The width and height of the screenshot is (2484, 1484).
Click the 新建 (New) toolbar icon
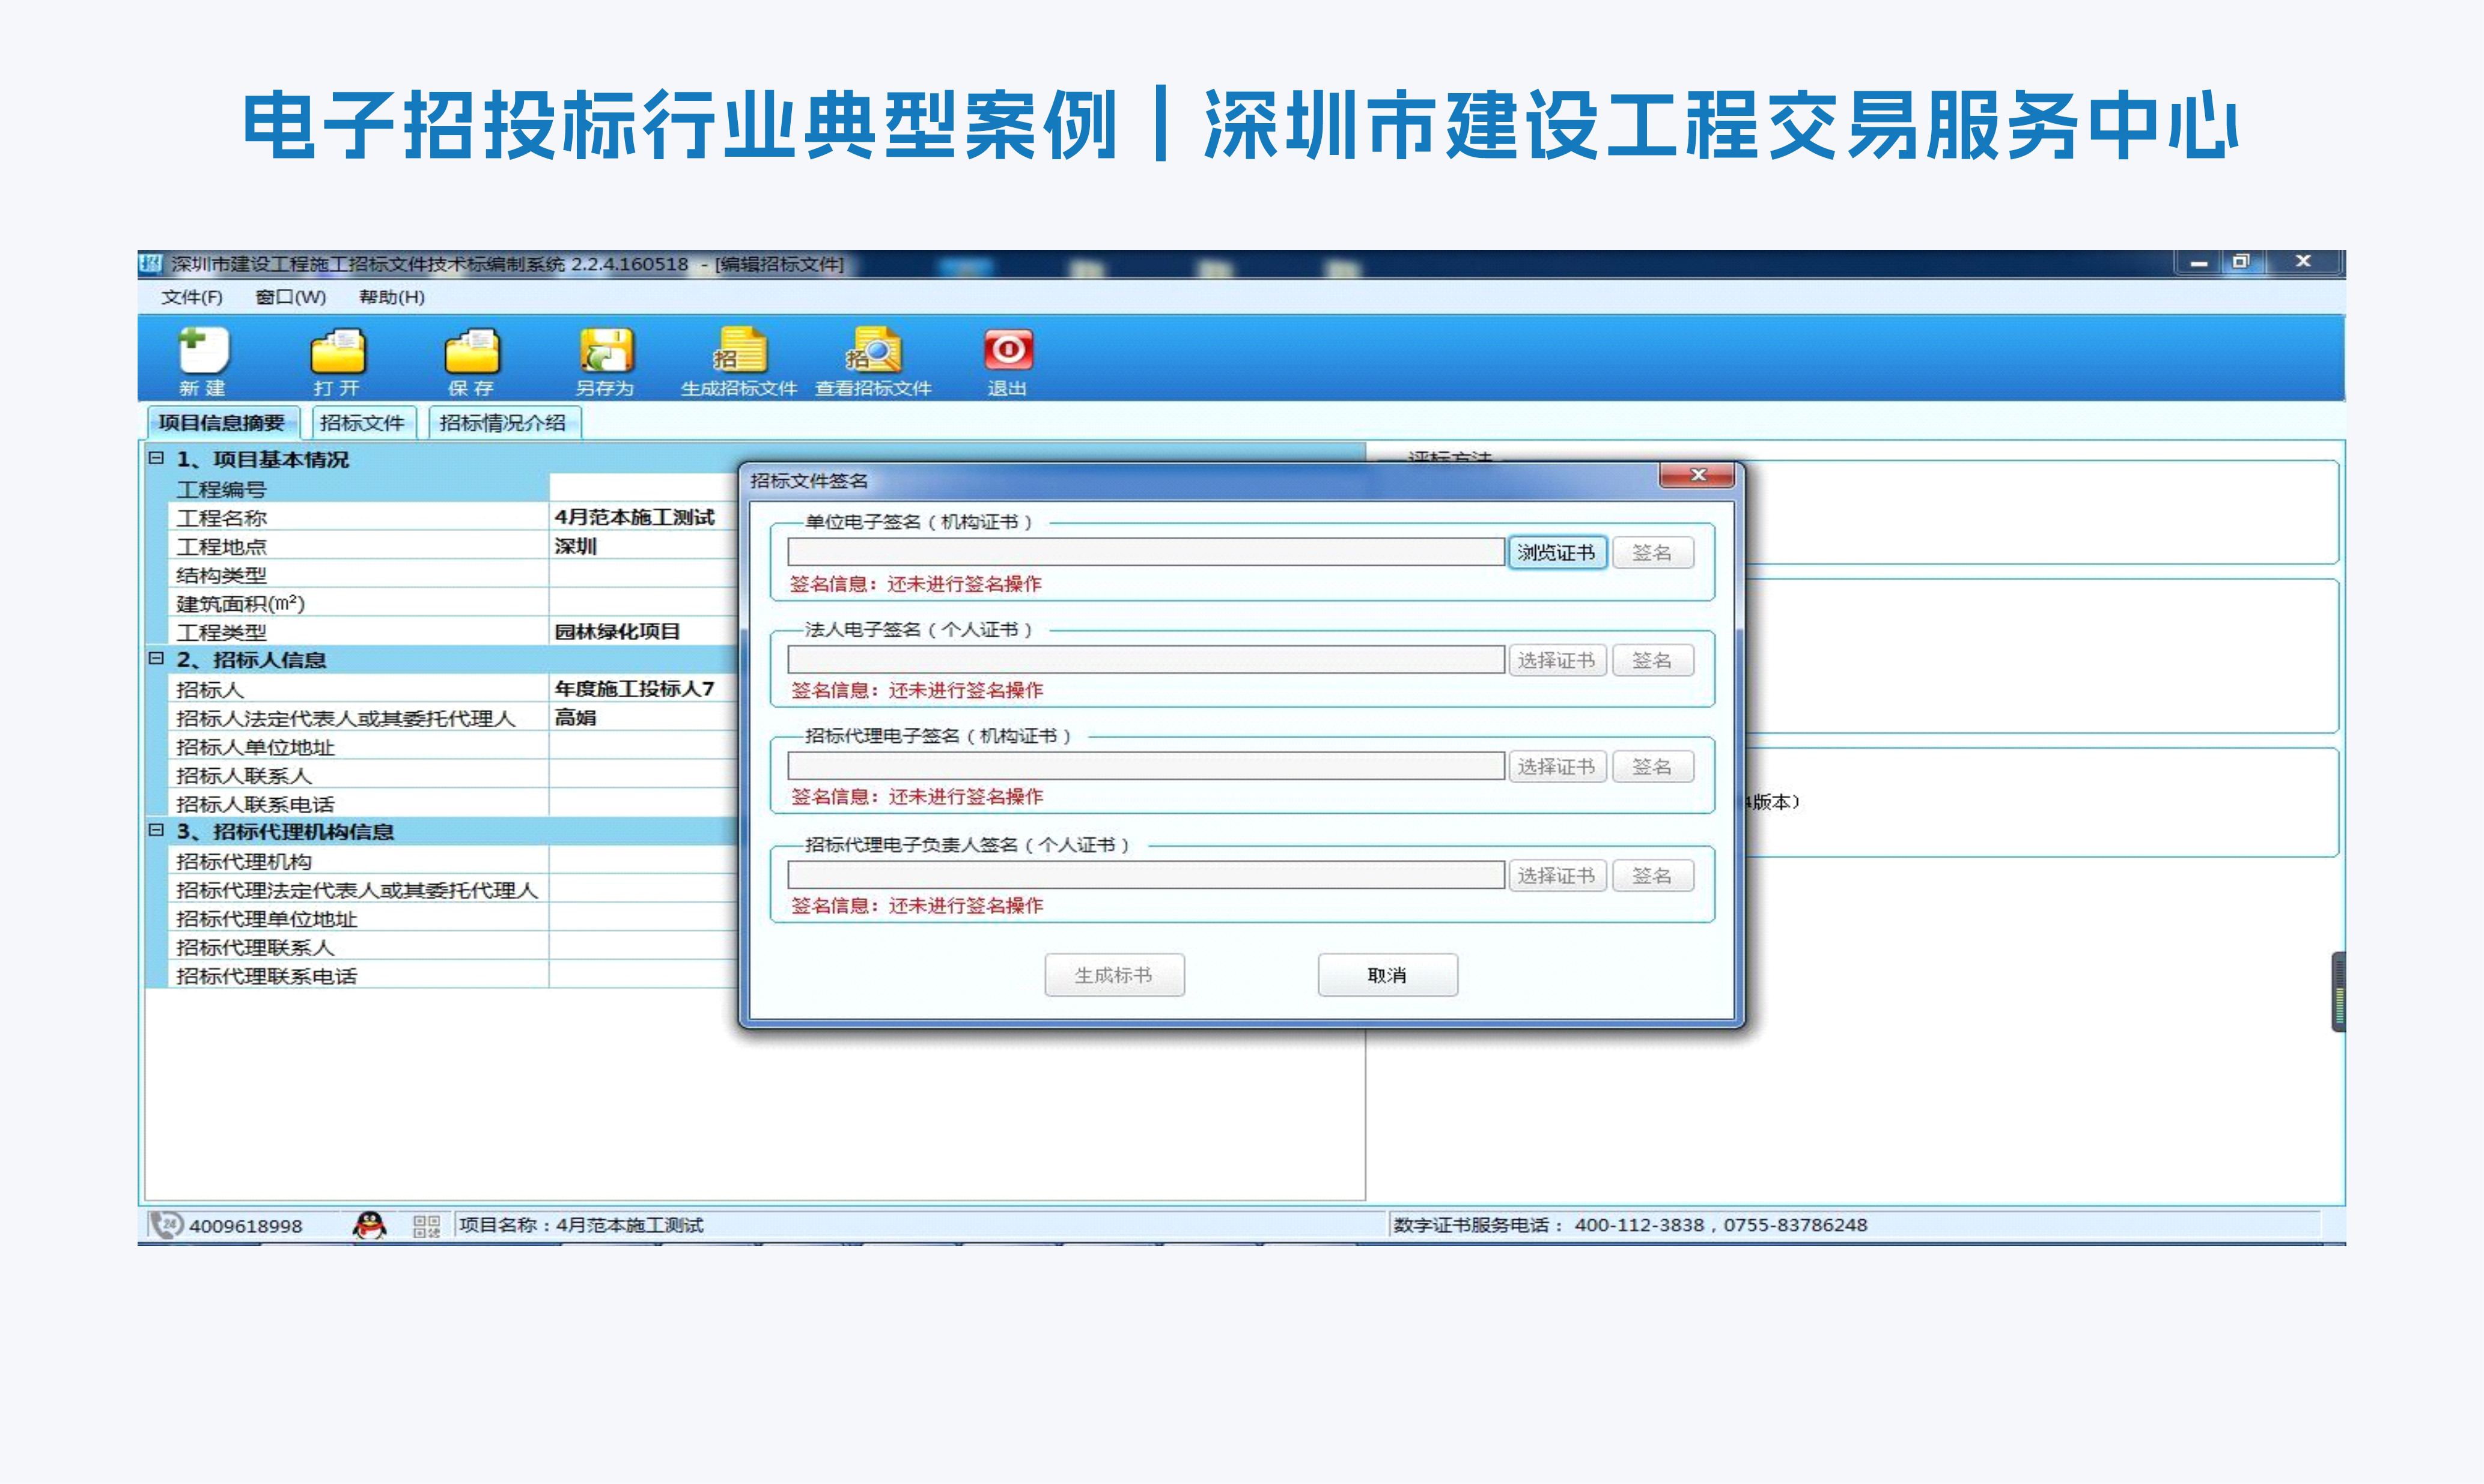204,351
